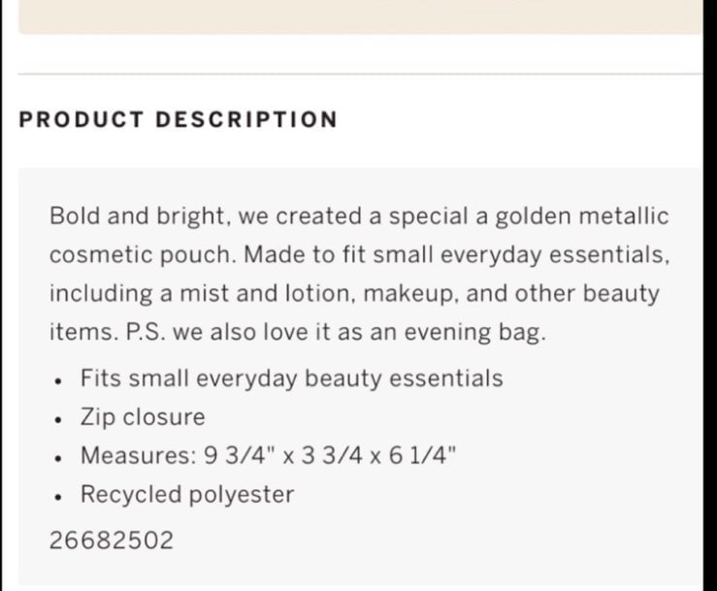Click the words cosmetic pouch
Image resolution: width=717 pixels, height=591 pixels.
click(143, 255)
